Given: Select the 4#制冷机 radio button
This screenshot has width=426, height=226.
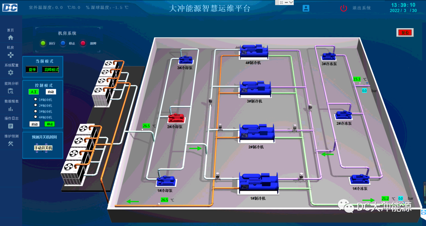Looking at the screenshot, I should [35, 117].
